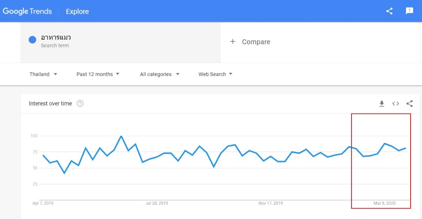This screenshot has height=219, width=422.
Task: Select the Jul 28, 2019 axis label
Action: [157, 203]
